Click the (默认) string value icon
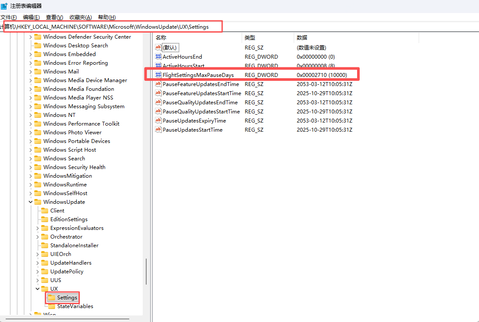Image resolution: width=479 pixels, height=322 pixels. tap(158, 47)
